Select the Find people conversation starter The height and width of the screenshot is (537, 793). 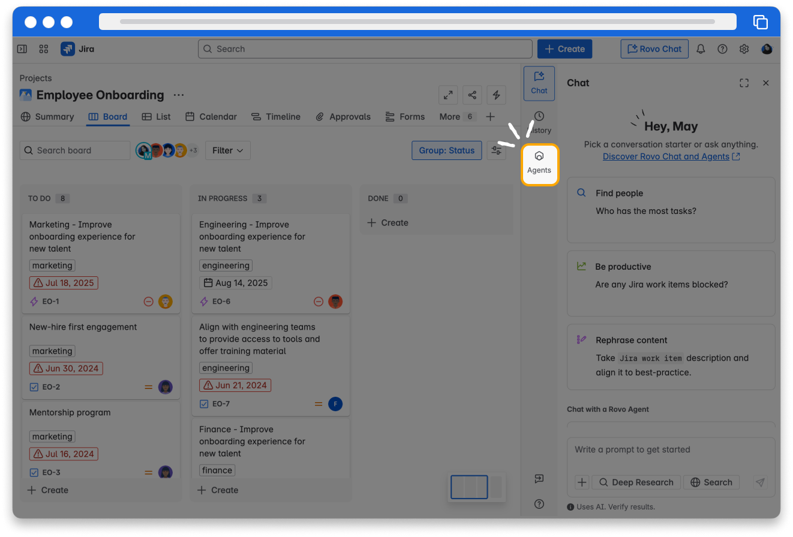(671, 210)
